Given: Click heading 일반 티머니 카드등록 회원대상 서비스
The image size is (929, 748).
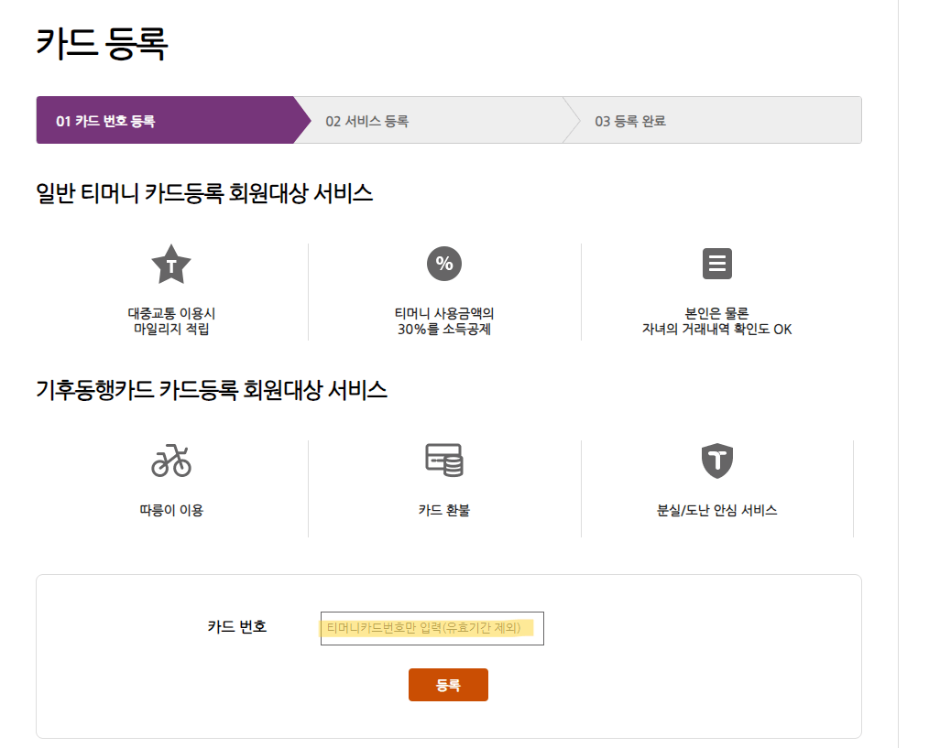Looking at the screenshot, I should pyautogui.click(x=204, y=193).
